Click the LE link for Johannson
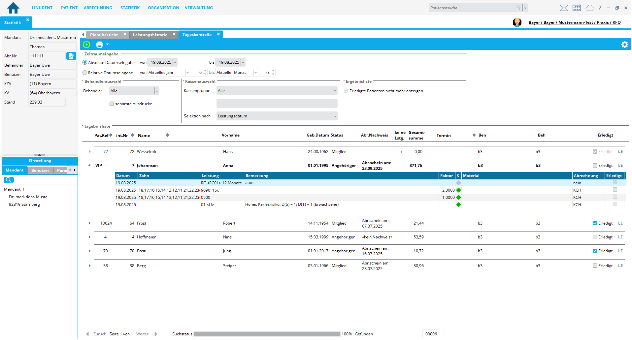Viewport: 632px width, 340px height. coord(620,166)
